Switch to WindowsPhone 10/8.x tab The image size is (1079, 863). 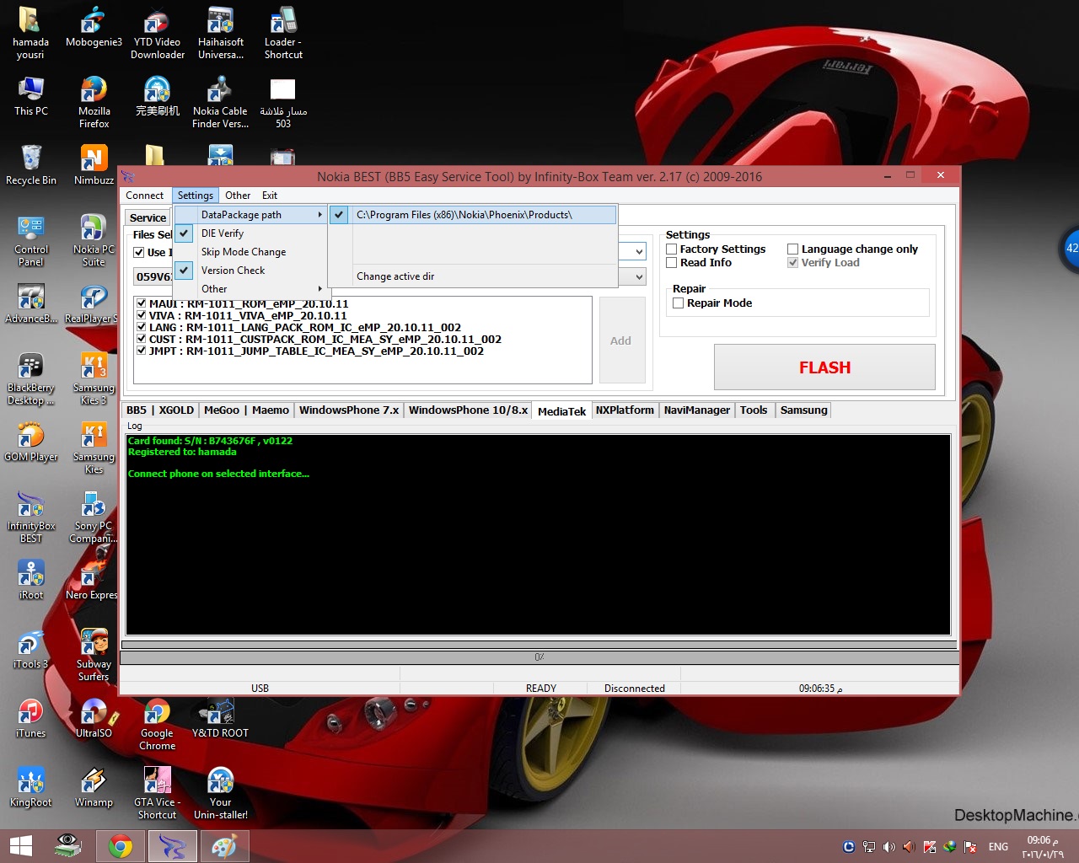click(x=468, y=410)
